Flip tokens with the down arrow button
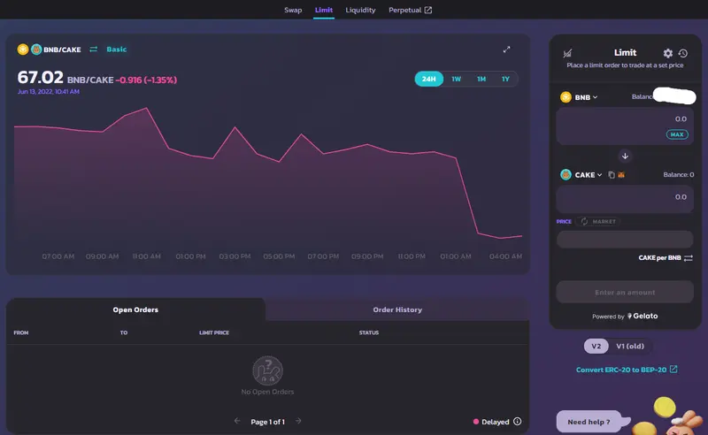The width and height of the screenshot is (708, 435). [x=625, y=156]
